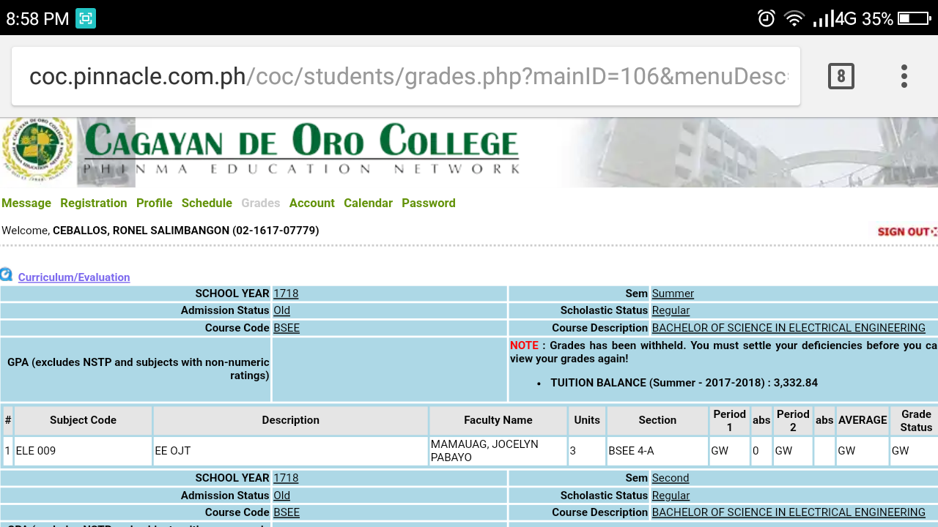
Task: Click Admission Status Old in Summer block
Action: pyautogui.click(x=282, y=310)
